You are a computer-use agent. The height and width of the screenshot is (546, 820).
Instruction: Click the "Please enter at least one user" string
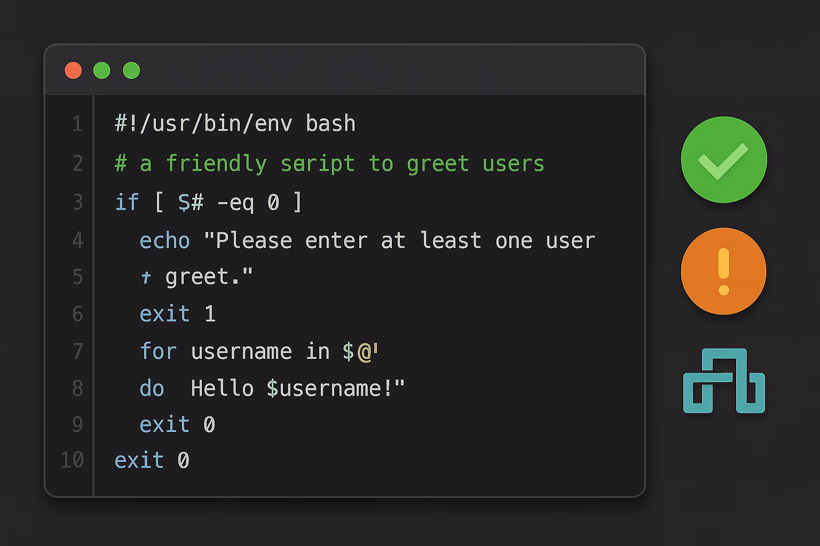pos(399,241)
